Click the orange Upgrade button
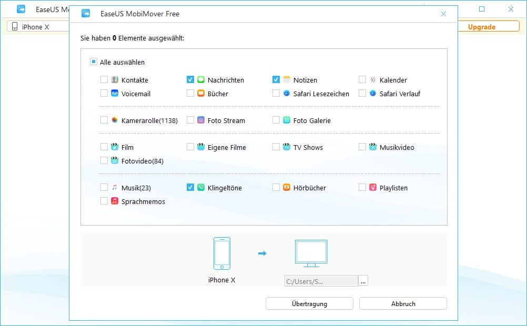The image size is (527, 326). (x=481, y=27)
